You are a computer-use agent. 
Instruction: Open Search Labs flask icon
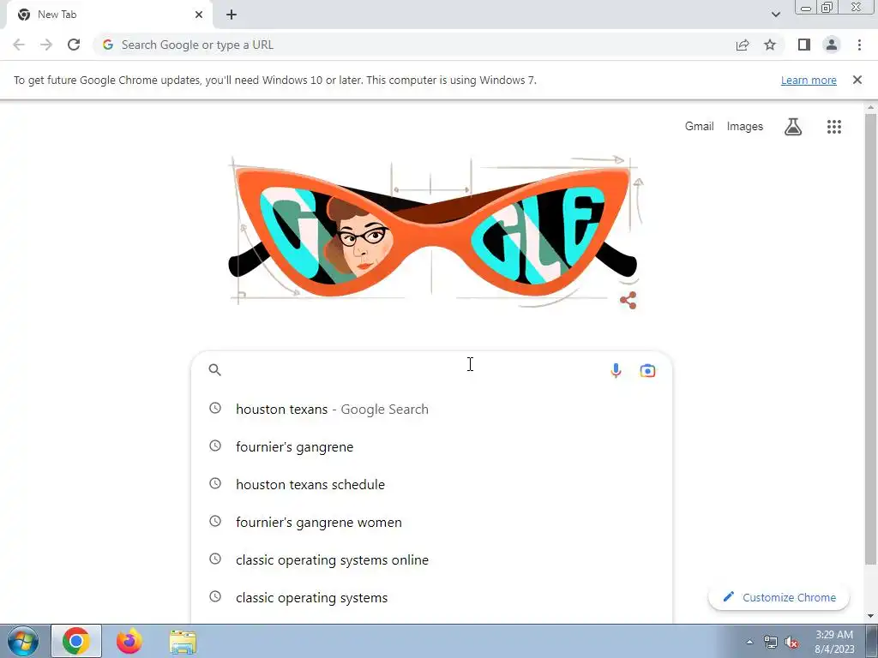(793, 127)
